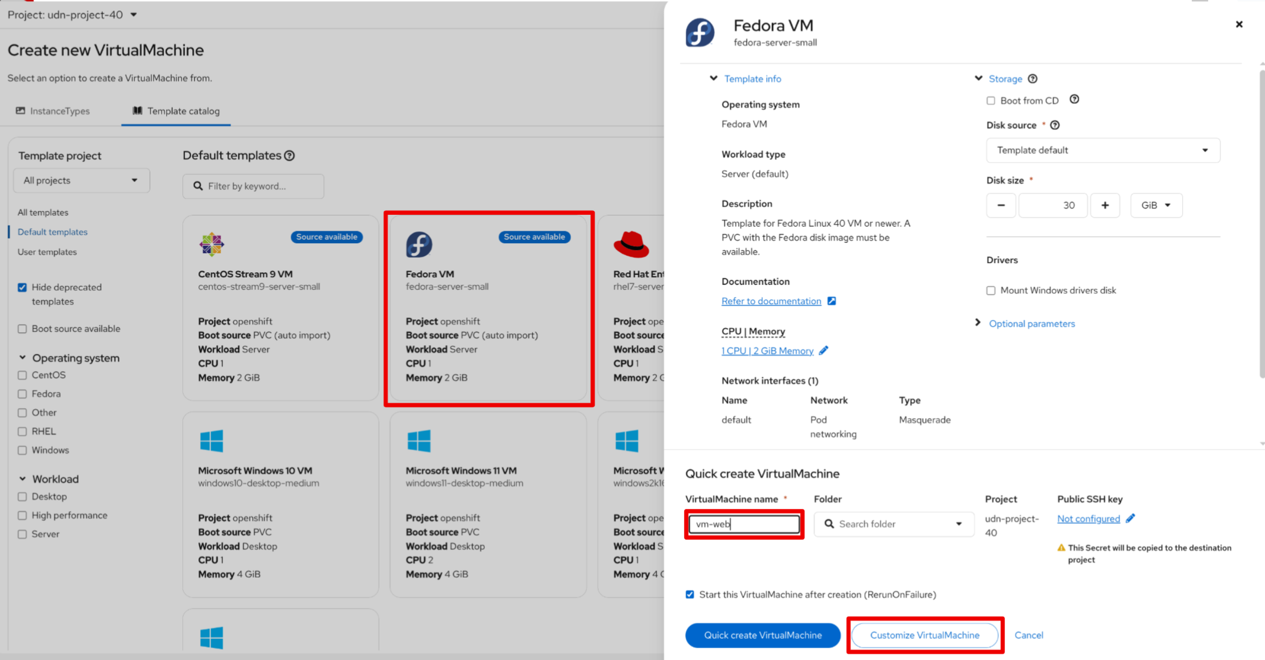Click the external link icon after documentation link
Viewport: 1265px width, 660px height.
(831, 301)
